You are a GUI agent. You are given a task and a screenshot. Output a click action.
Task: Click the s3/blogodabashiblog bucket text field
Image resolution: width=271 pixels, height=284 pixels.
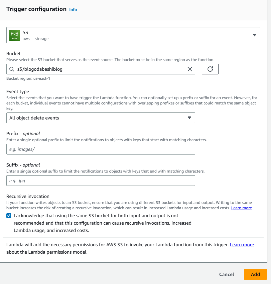[100, 69]
